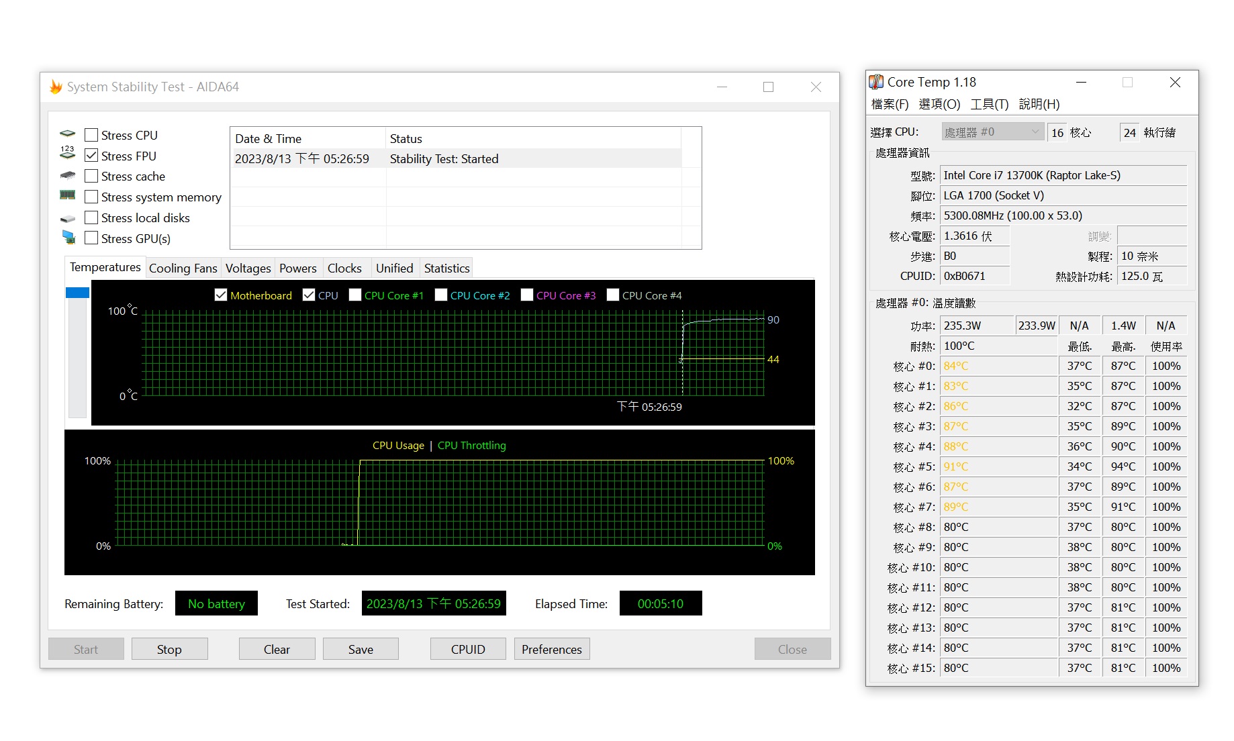This screenshot has width=1234, height=741.
Task: Switch to the Cooling Fans tab
Action: tap(183, 268)
